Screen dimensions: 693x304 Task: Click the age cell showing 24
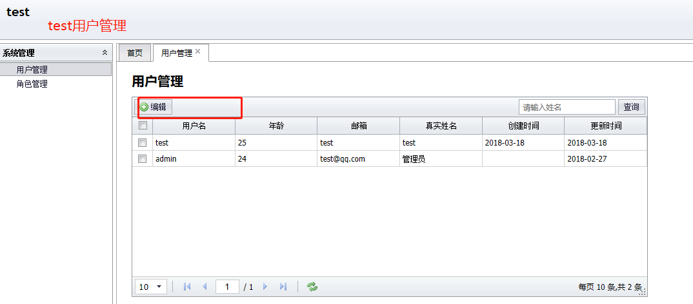pos(276,159)
